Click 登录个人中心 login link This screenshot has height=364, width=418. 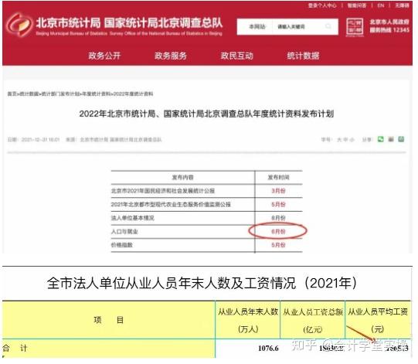[x=322, y=5]
